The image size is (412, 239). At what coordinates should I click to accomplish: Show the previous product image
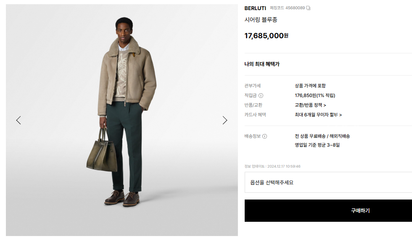18,120
